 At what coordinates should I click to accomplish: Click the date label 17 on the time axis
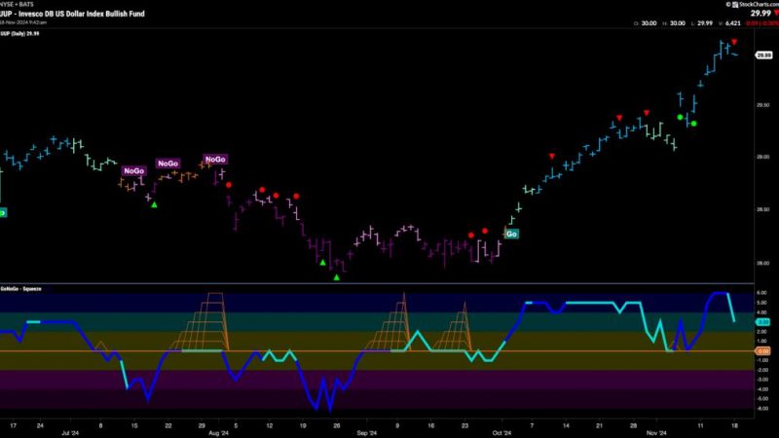[x=14, y=425]
